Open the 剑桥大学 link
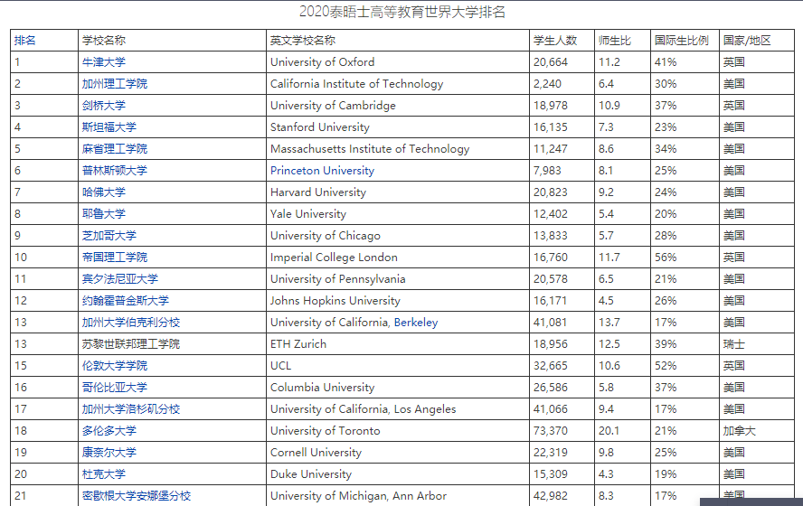 [103, 106]
